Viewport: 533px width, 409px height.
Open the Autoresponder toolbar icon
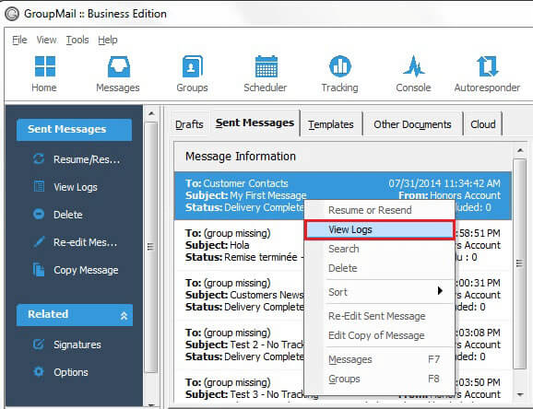pyautogui.click(x=488, y=66)
